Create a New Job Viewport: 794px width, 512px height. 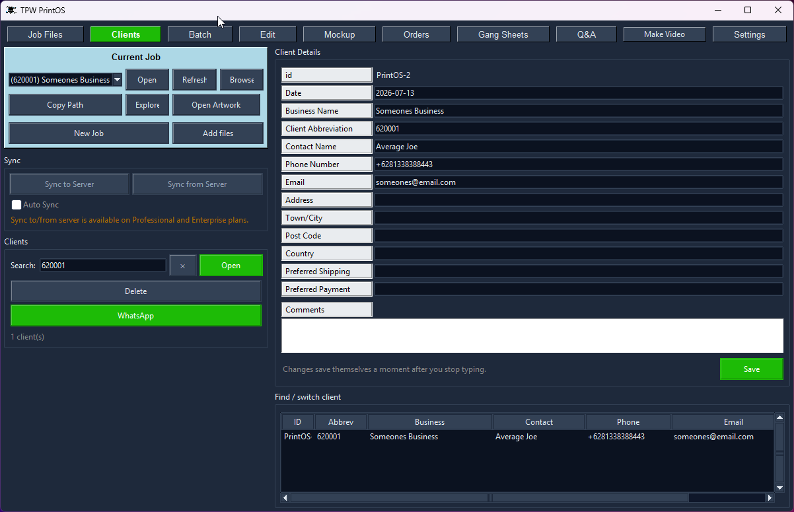[x=89, y=133]
